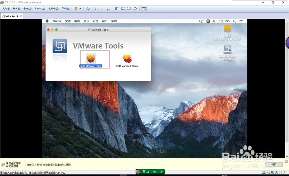Toggle the moon half-width mode on IME bar
Image resolution: width=289 pixels, height=176 pixels.
point(148,172)
